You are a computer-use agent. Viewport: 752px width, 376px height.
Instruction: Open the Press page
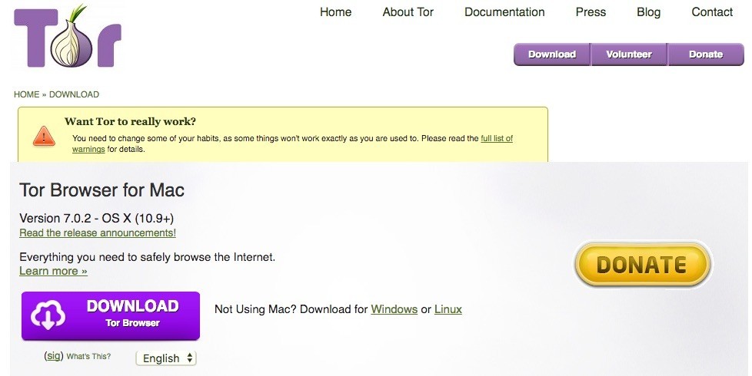[x=591, y=12]
